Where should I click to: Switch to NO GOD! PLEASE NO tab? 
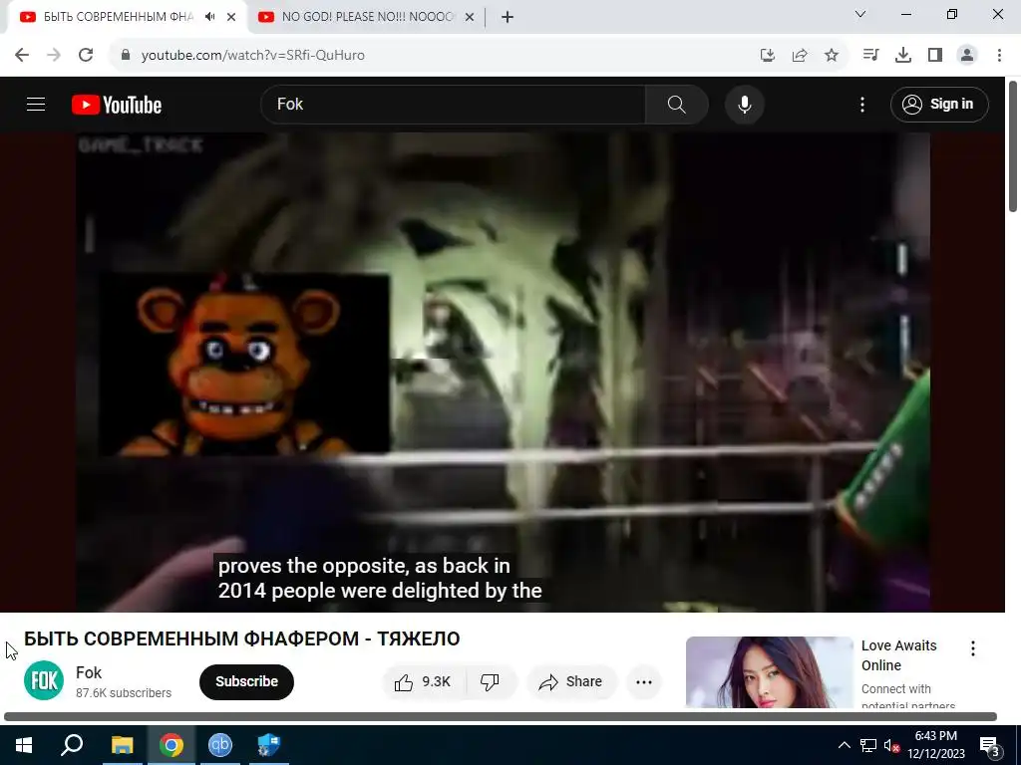pyautogui.click(x=367, y=17)
